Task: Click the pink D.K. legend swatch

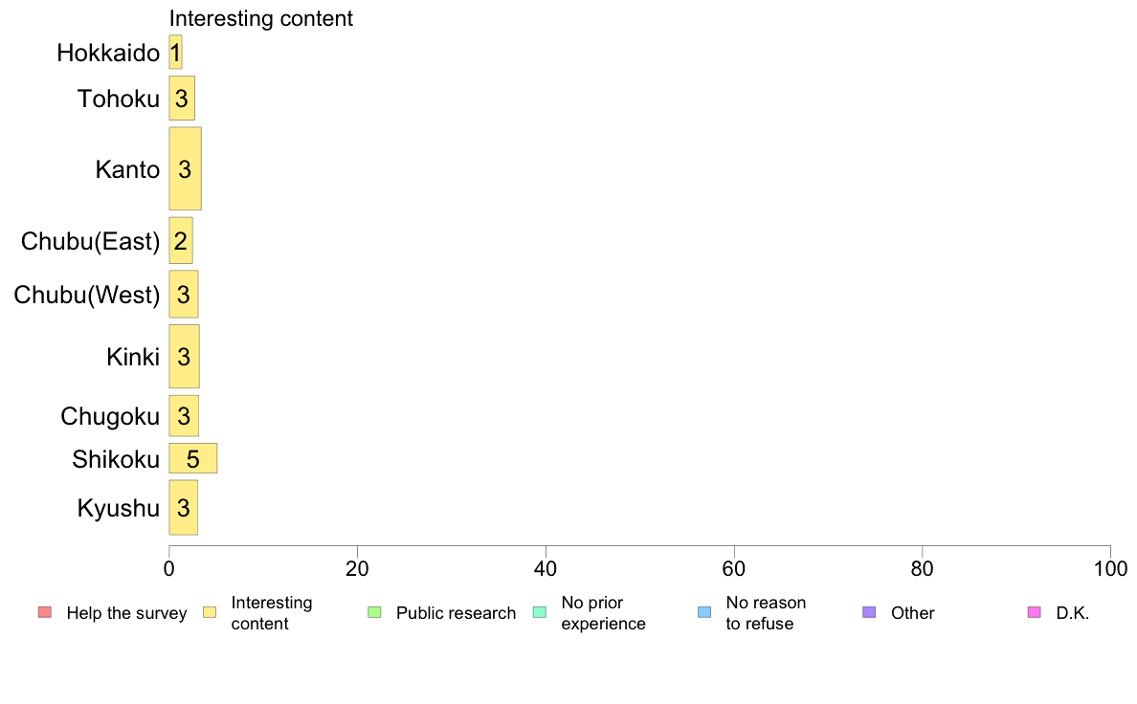Action: [1034, 612]
